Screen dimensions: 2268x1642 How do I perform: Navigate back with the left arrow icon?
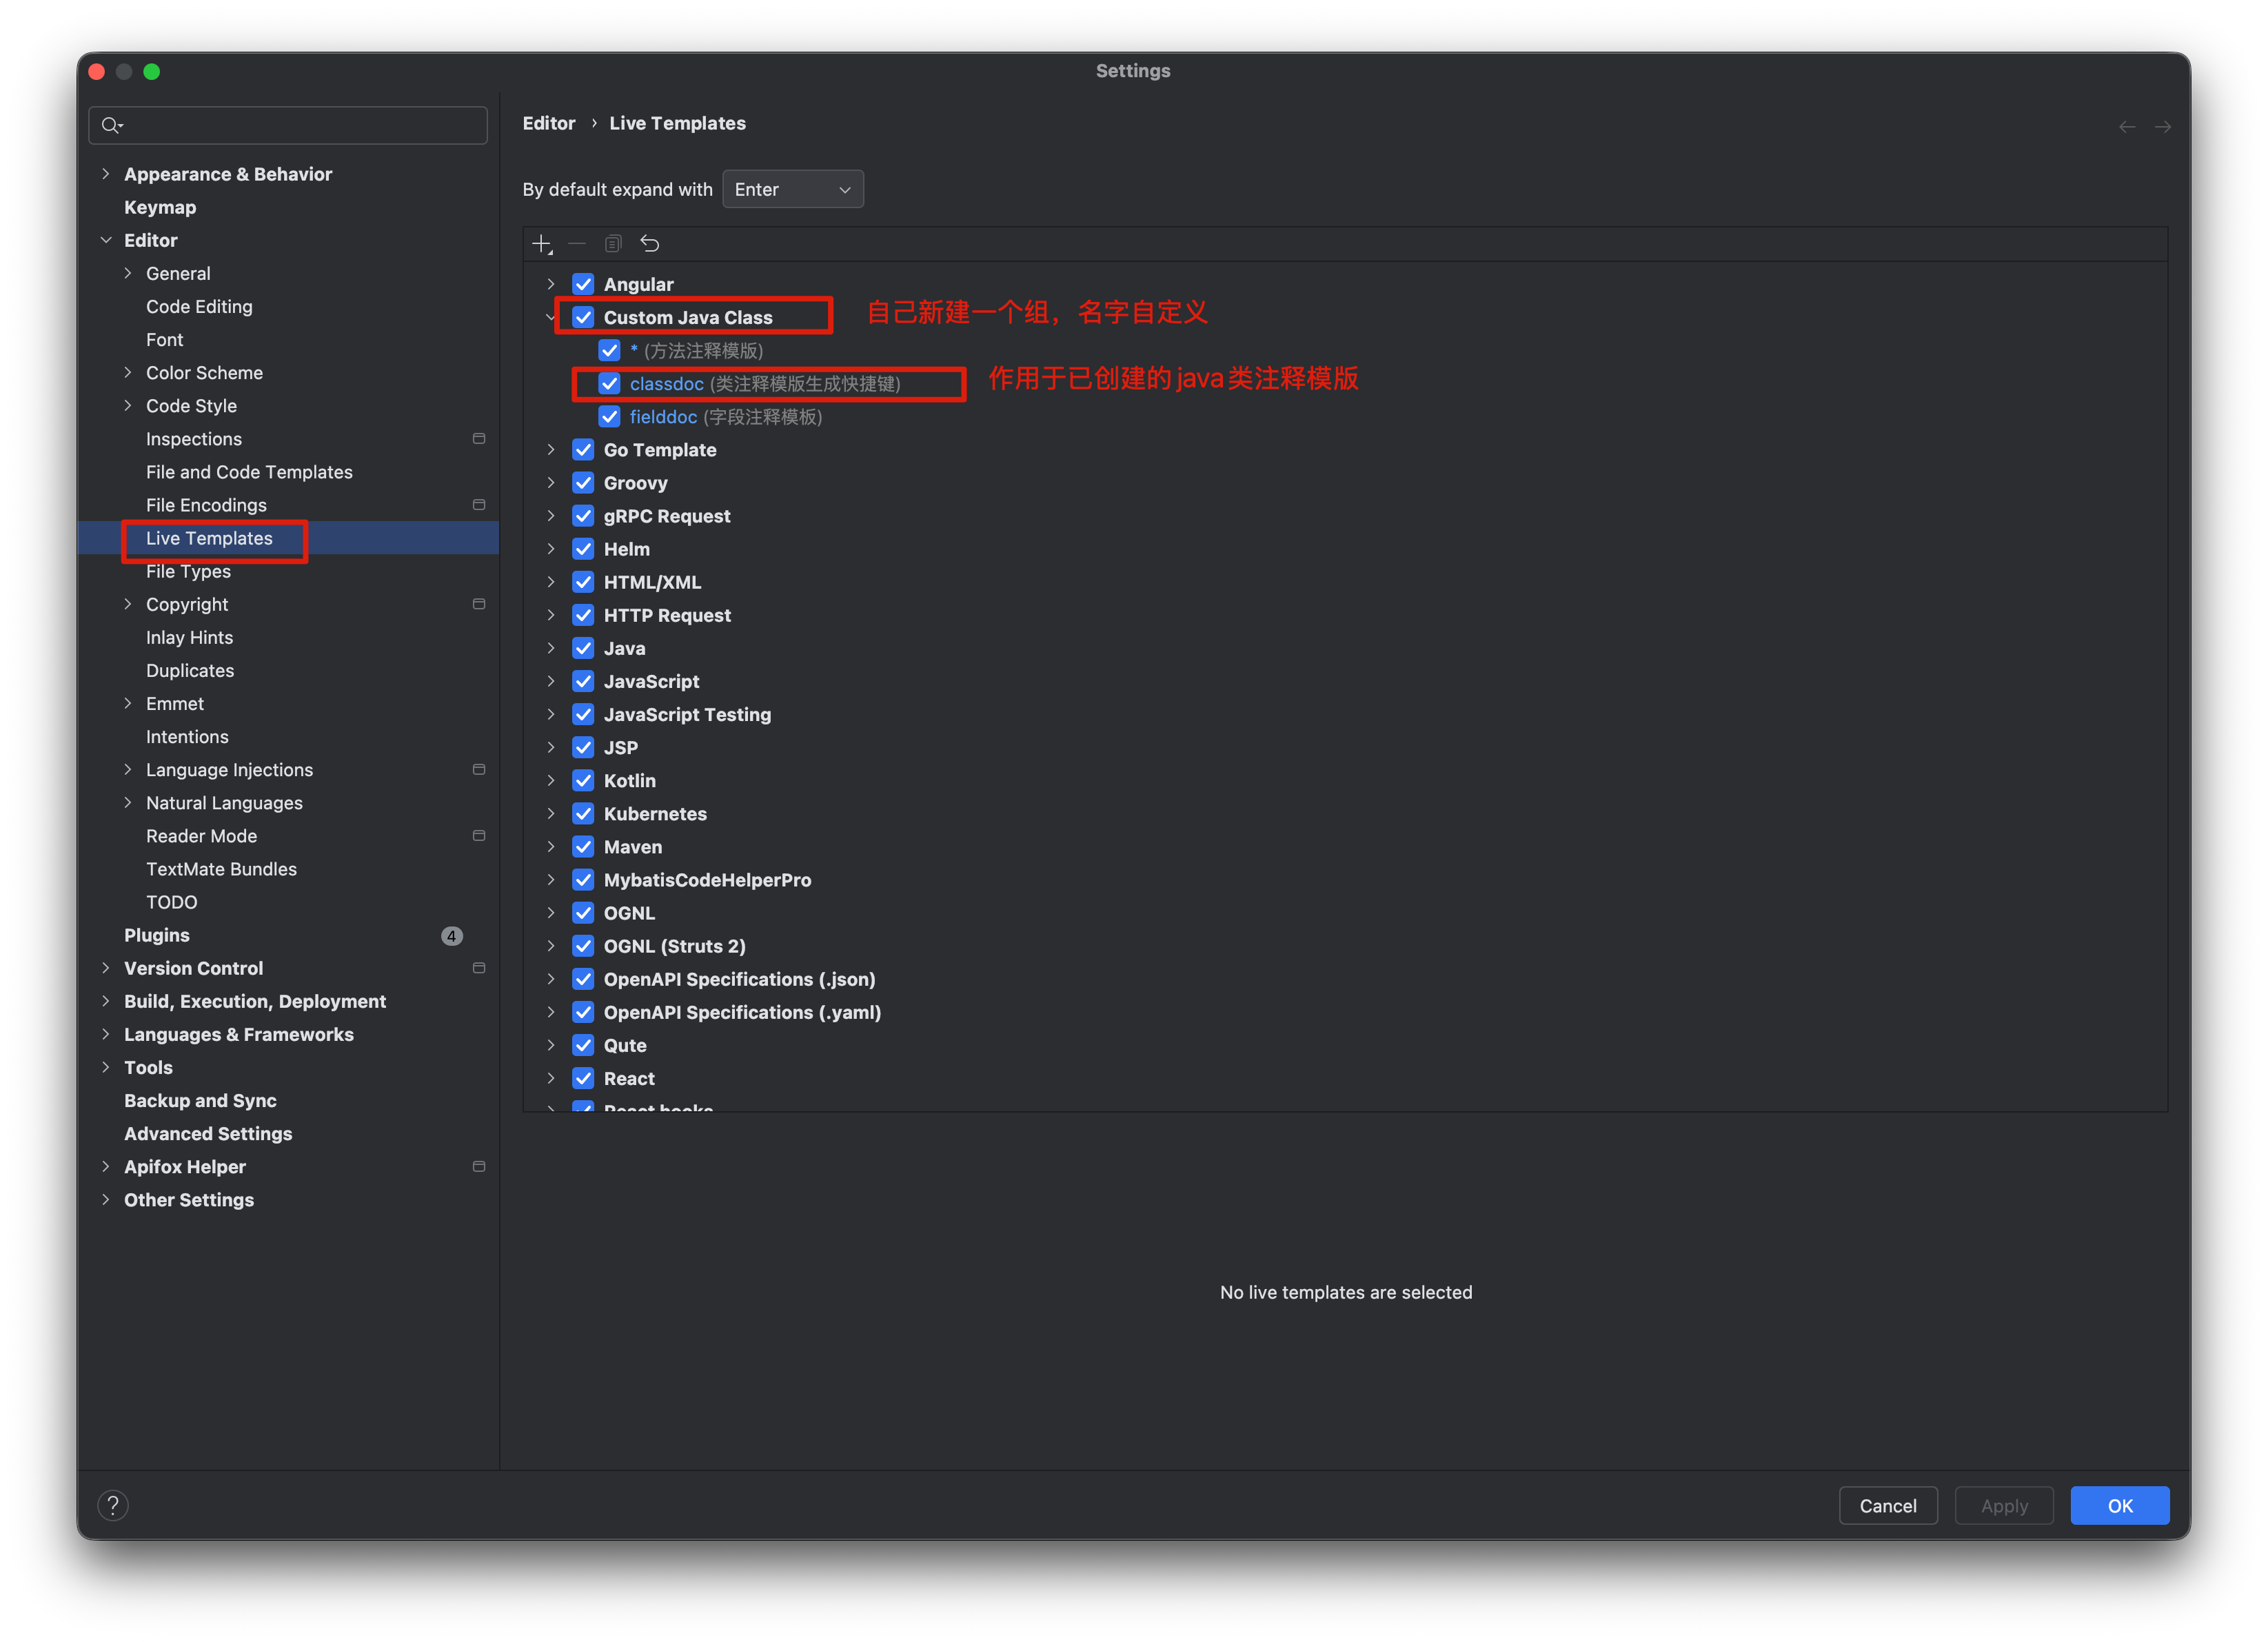point(2127,127)
